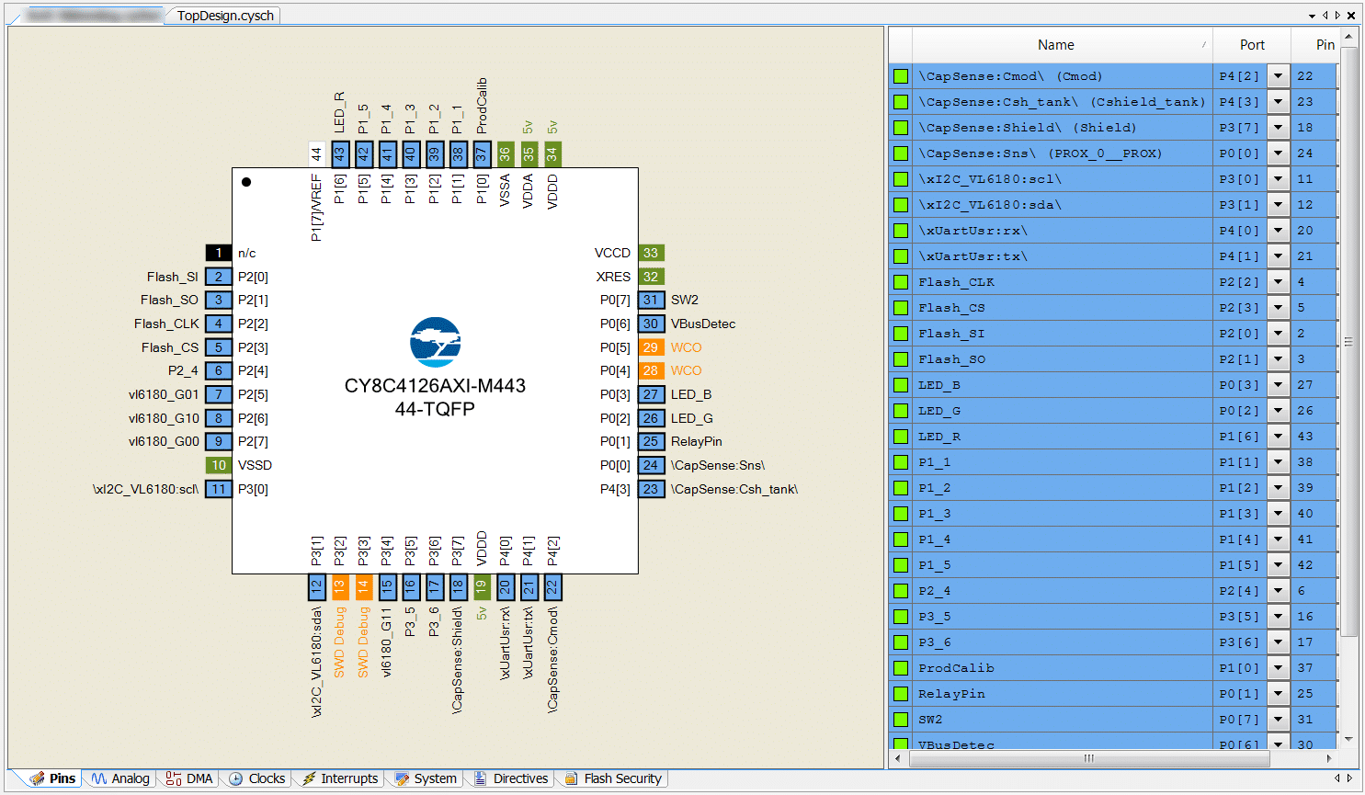Image resolution: width=1365 pixels, height=795 pixels.
Task: Click the Pins tab icon at bottom
Action: click(37, 778)
